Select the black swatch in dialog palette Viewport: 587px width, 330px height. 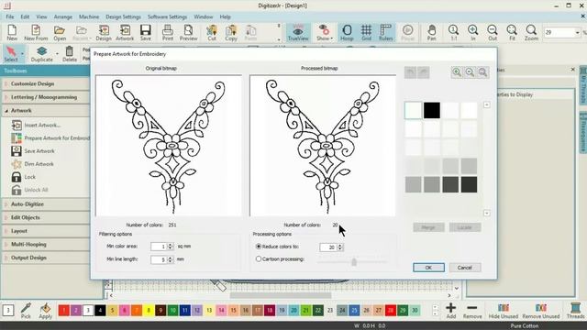432,110
